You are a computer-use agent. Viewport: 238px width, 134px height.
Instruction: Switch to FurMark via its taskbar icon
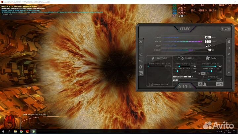click(x=27, y=132)
